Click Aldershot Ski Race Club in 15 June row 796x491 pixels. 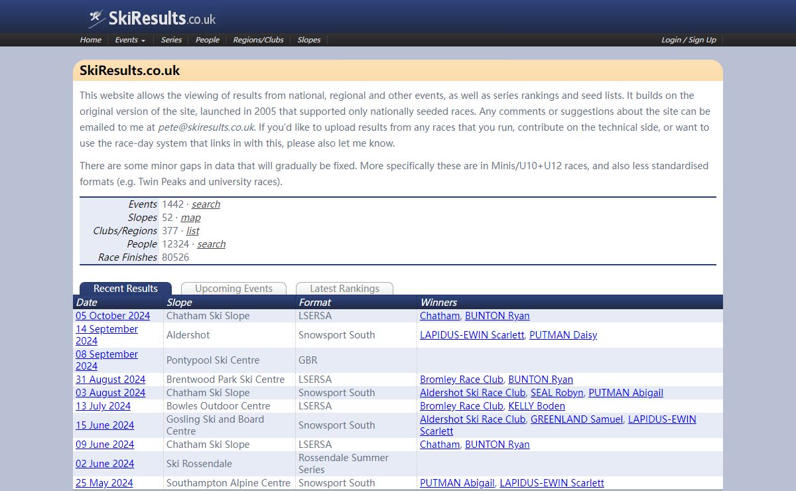(472, 419)
